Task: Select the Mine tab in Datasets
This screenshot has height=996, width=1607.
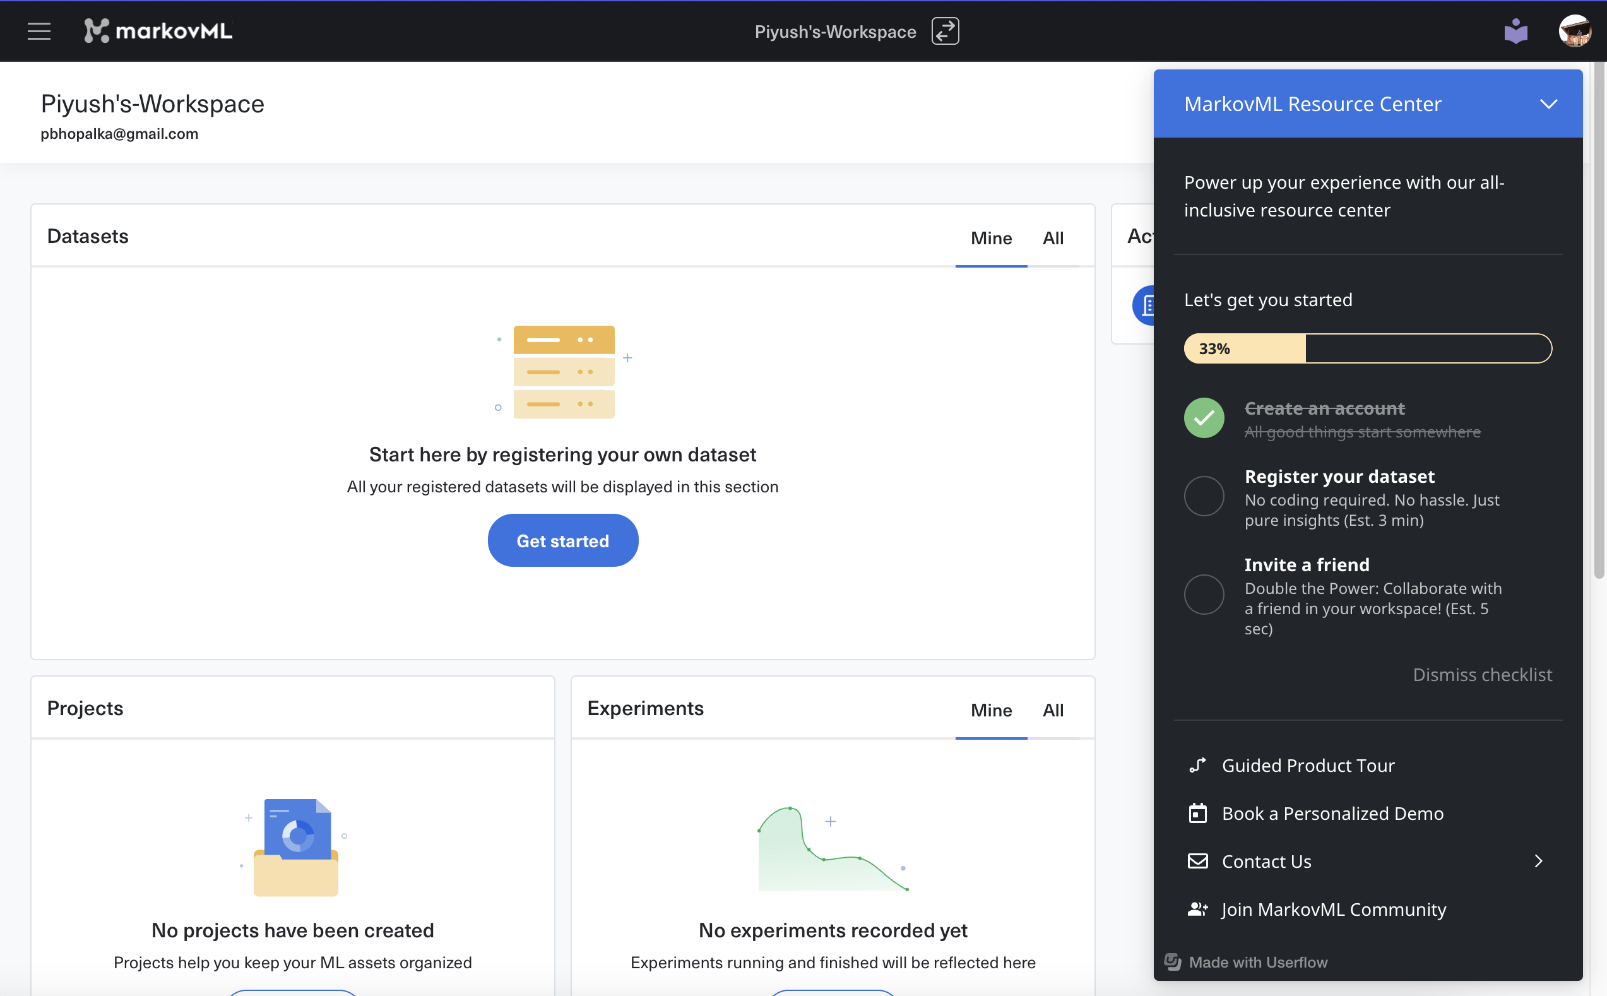Action: [x=991, y=239]
